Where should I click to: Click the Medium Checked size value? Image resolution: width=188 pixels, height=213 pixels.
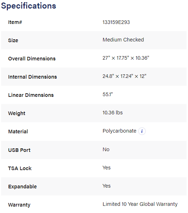coord(123,40)
